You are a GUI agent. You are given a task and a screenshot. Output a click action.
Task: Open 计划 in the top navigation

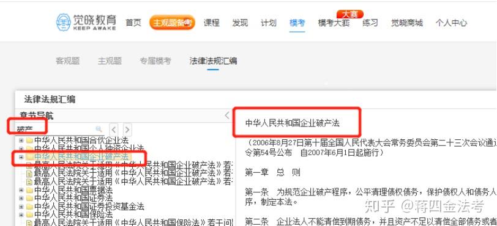pos(269,23)
